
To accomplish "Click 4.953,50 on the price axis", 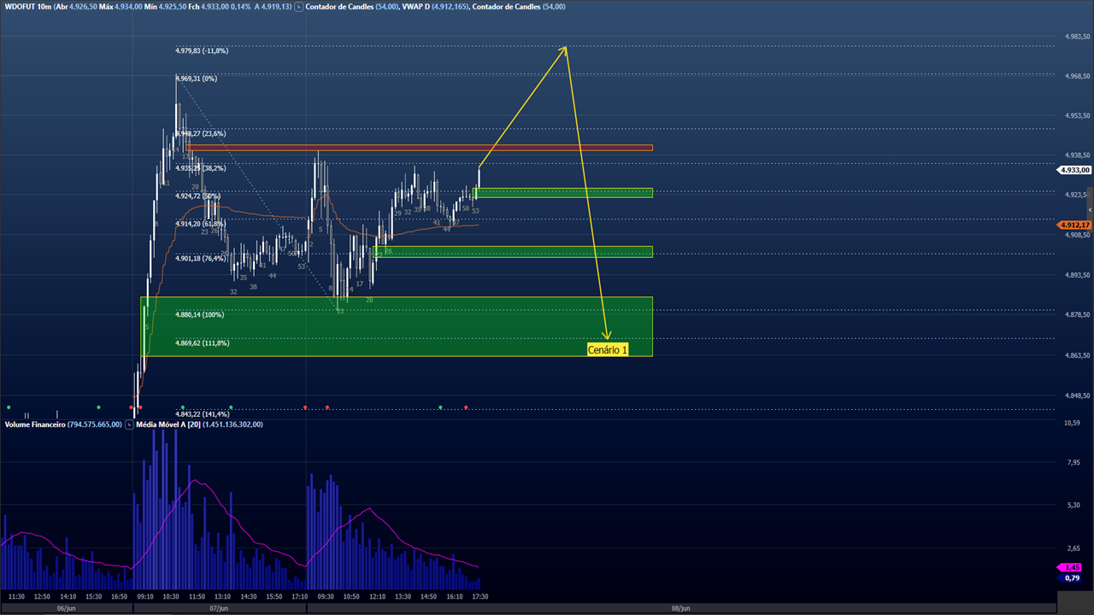I will tap(1077, 115).
